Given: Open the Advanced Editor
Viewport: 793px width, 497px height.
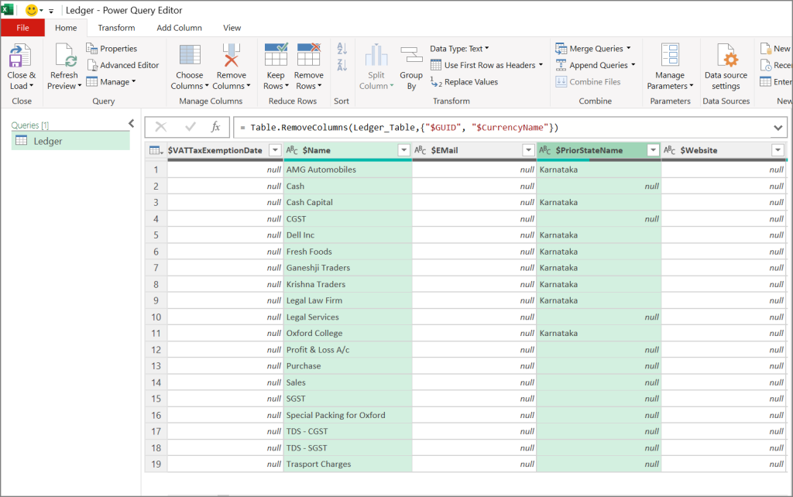Looking at the screenshot, I should (124, 65).
